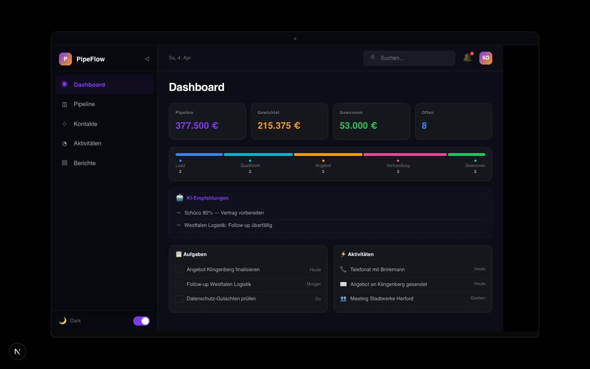Expand the Schüco 80% recommendation arrow
This screenshot has width=590, height=369.
coord(177,213)
